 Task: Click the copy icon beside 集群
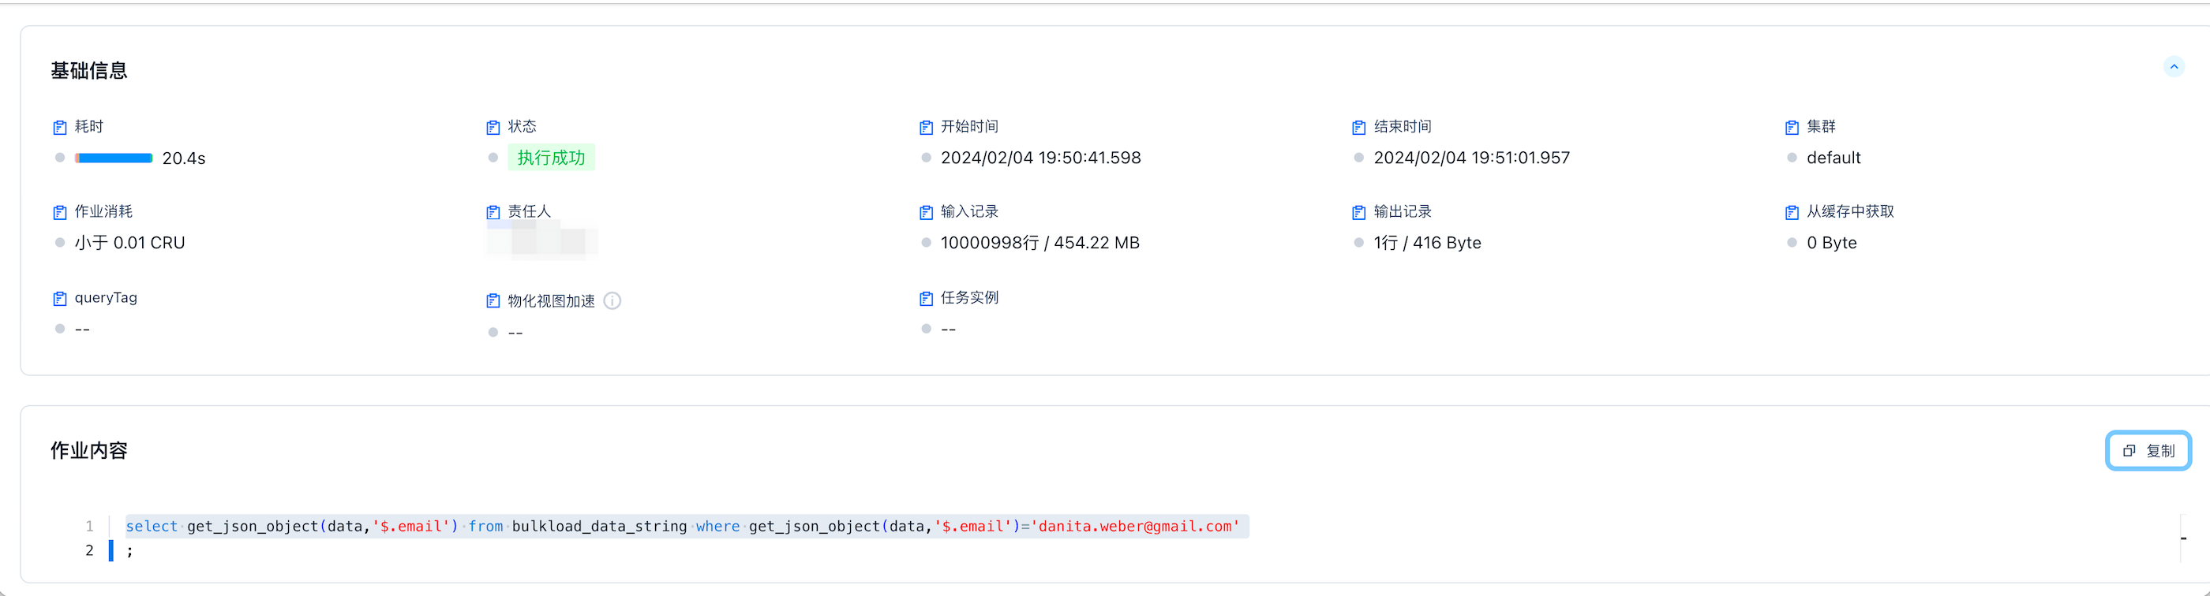coord(1792,128)
